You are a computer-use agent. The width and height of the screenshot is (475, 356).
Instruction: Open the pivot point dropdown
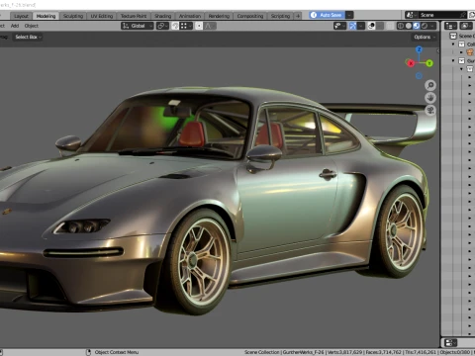point(162,26)
